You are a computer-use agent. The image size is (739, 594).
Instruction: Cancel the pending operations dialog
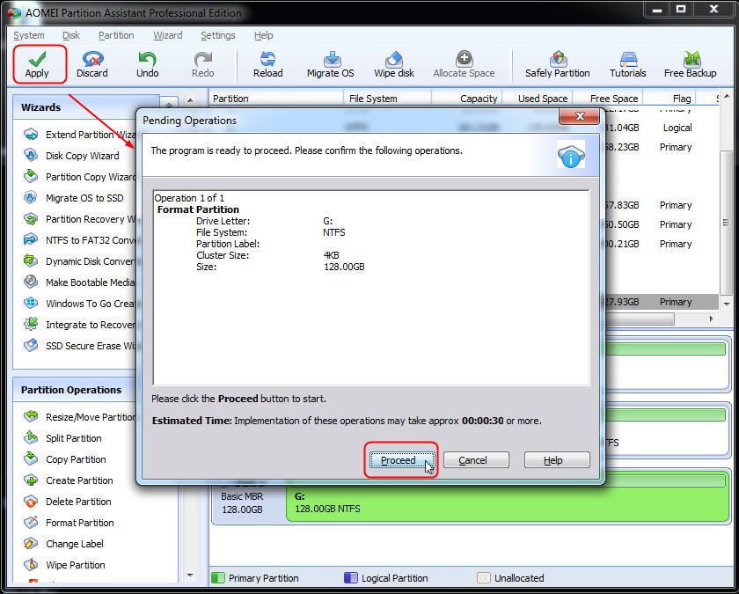click(476, 460)
